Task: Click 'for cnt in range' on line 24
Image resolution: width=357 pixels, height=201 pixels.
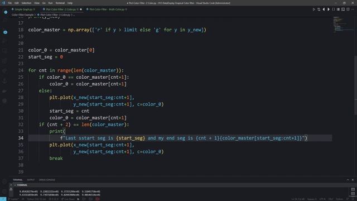Action: click(50, 70)
